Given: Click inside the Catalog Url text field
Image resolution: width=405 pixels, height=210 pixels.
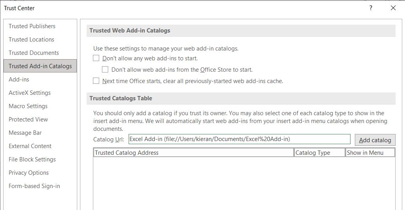Looking at the screenshot, I should coord(239,139).
